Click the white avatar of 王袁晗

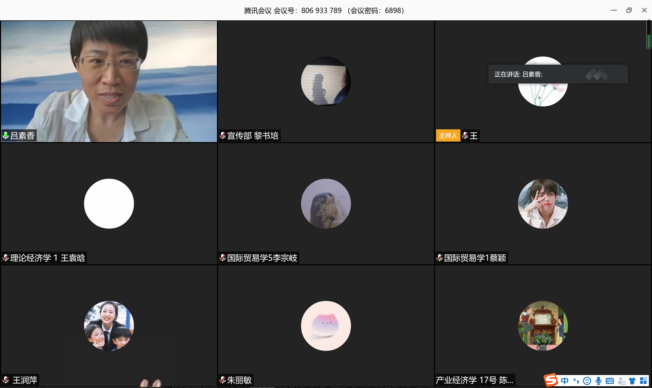[109, 203]
